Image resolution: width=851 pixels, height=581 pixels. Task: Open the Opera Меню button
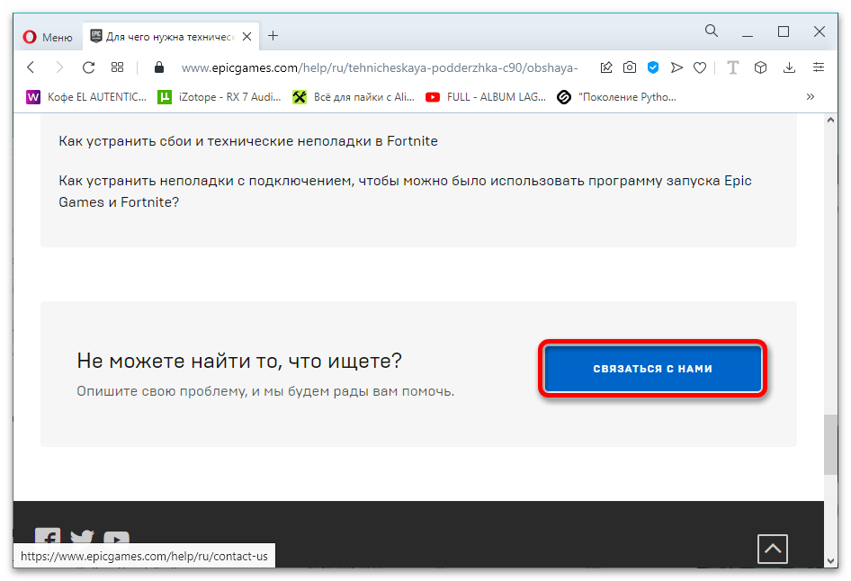pyautogui.click(x=47, y=37)
